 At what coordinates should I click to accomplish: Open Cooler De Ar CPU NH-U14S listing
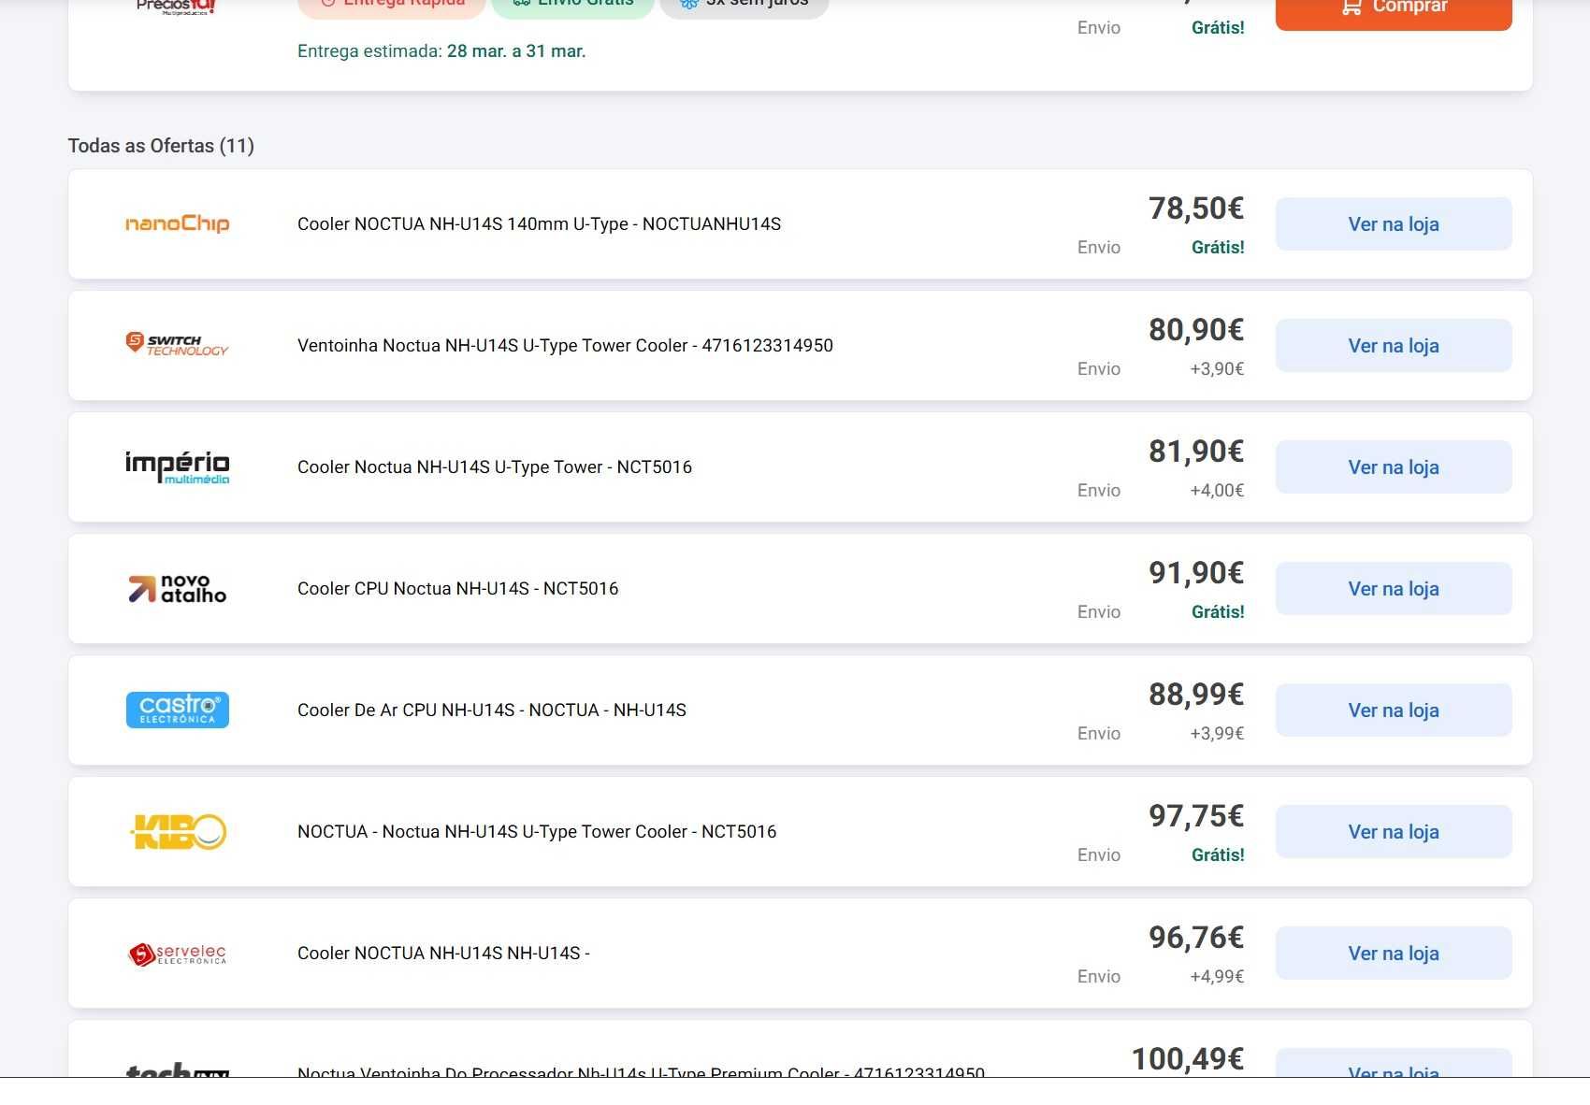click(x=492, y=710)
